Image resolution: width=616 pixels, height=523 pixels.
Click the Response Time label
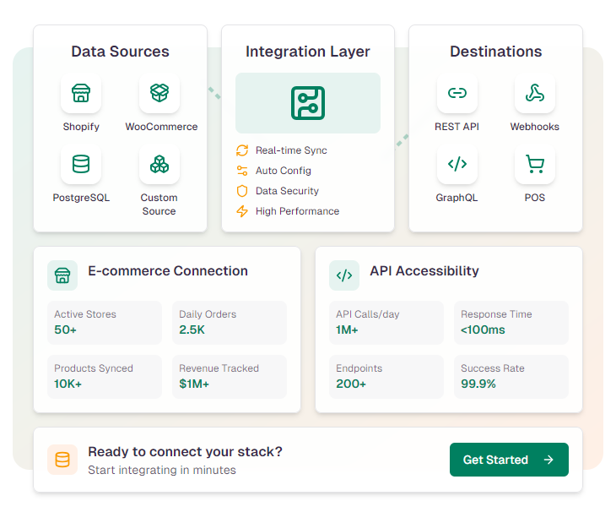point(496,314)
